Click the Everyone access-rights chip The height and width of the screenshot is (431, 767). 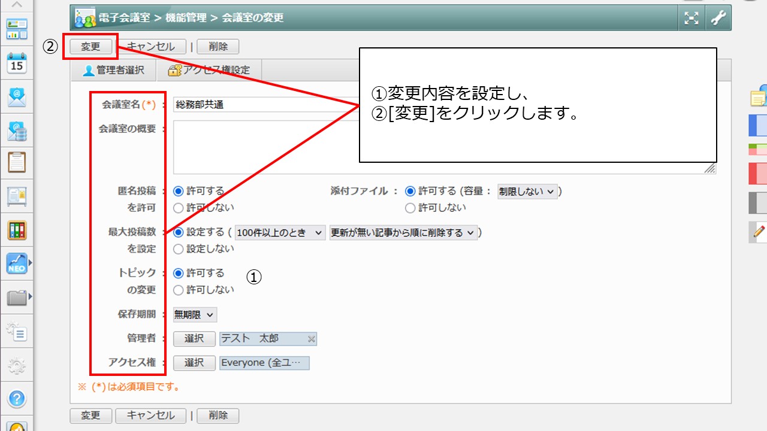click(x=264, y=363)
